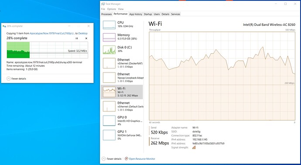This screenshot has height=165, width=301.
Task: Select the CPU performance graph thumbnail
Action: [109, 25]
